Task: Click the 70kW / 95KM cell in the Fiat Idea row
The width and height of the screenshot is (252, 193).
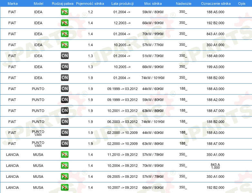Action: tap(153, 34)
